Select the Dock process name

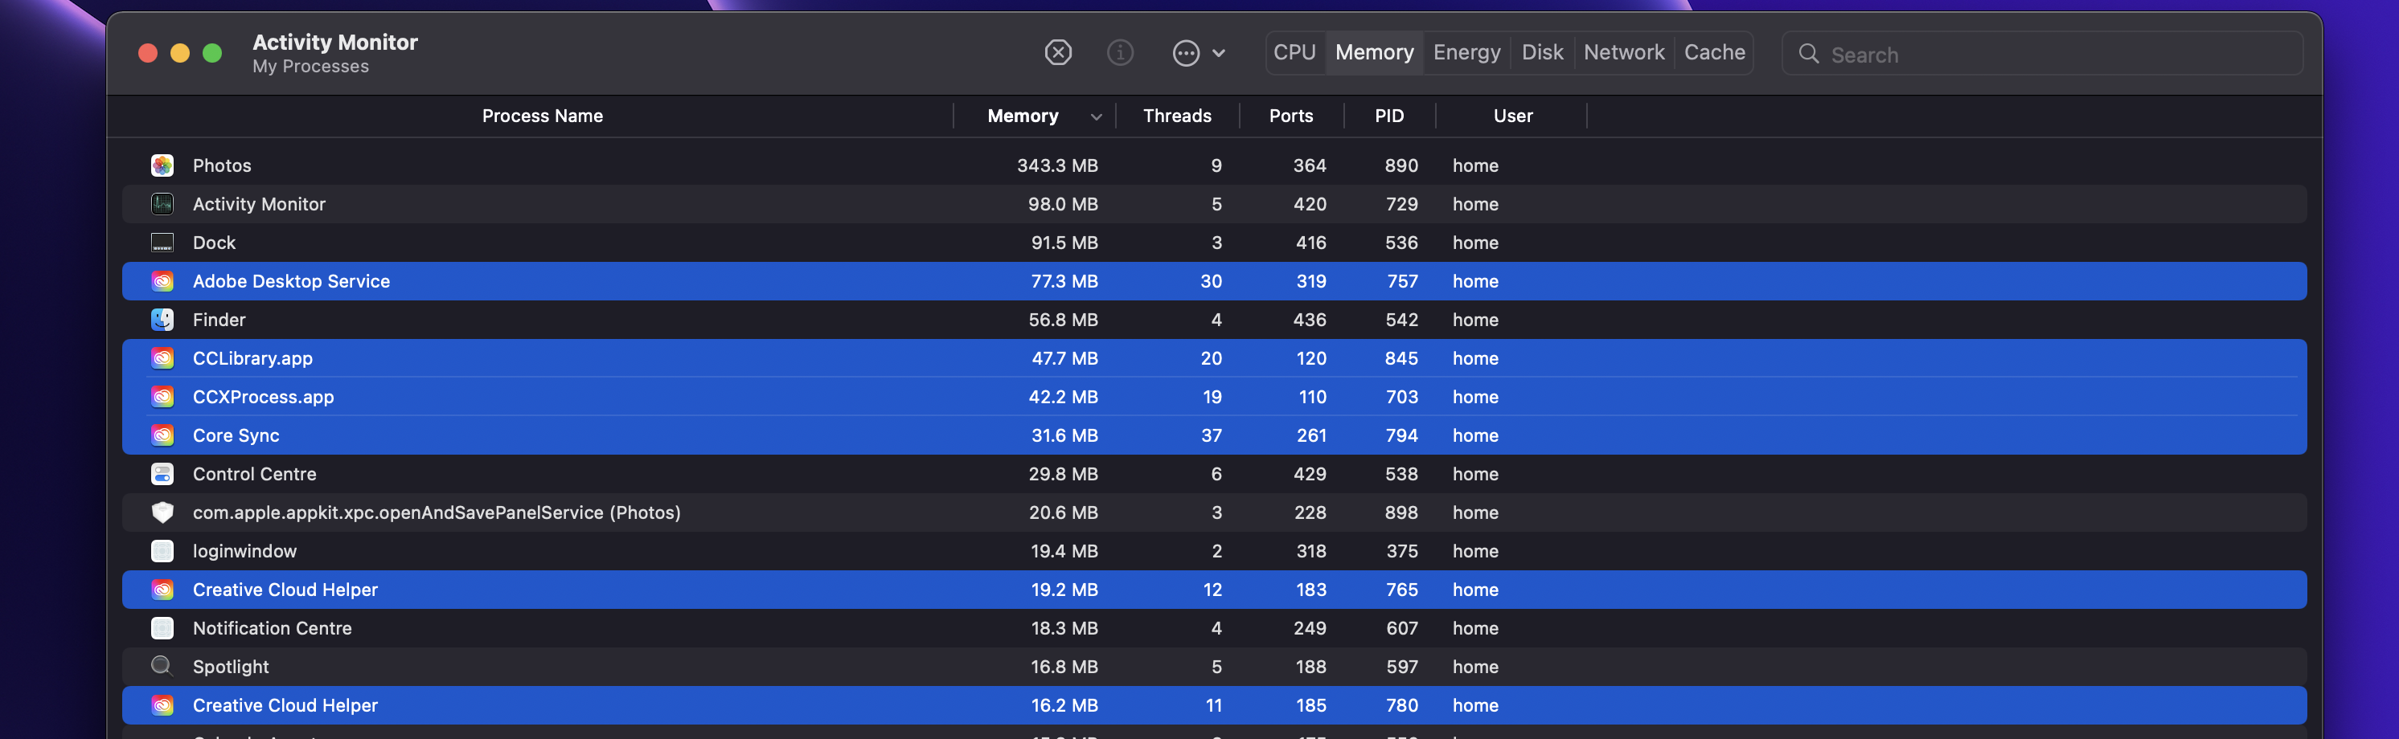214,243
